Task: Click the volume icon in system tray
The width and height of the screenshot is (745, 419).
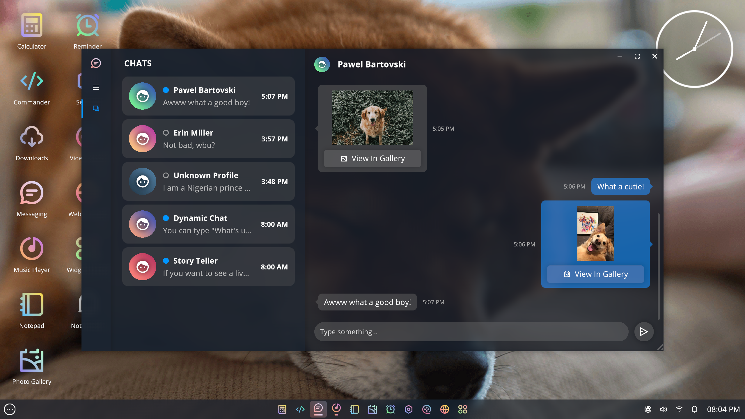Action: tap(663, 409)
